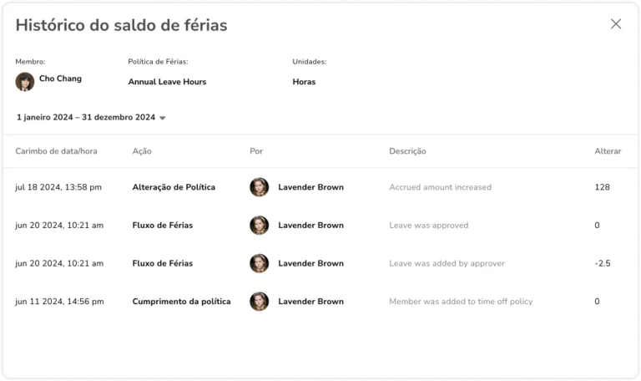Select the Descrição column header
641x381 pixels.
[x=407, y=151]
